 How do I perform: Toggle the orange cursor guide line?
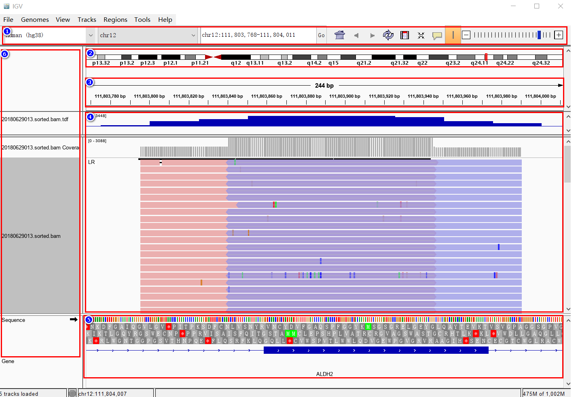coord(453,35)
